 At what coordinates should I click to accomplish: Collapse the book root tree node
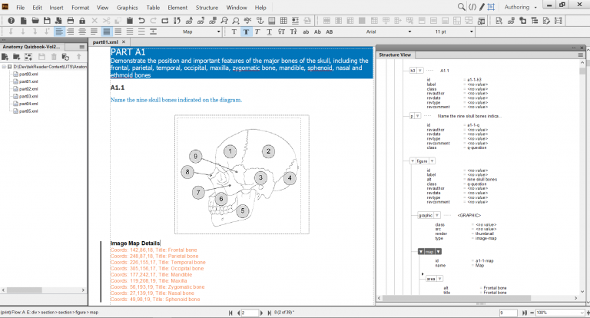(4, 67)
